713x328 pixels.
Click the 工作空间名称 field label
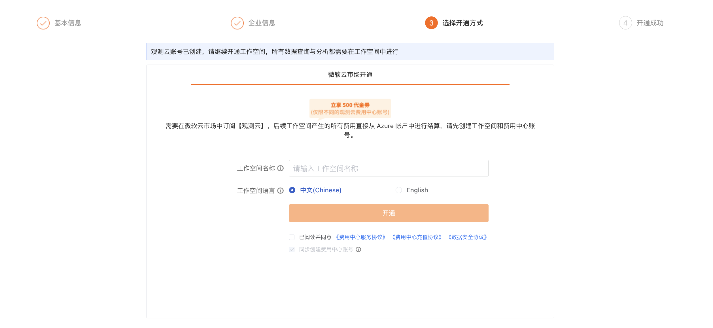coord(256,168)
